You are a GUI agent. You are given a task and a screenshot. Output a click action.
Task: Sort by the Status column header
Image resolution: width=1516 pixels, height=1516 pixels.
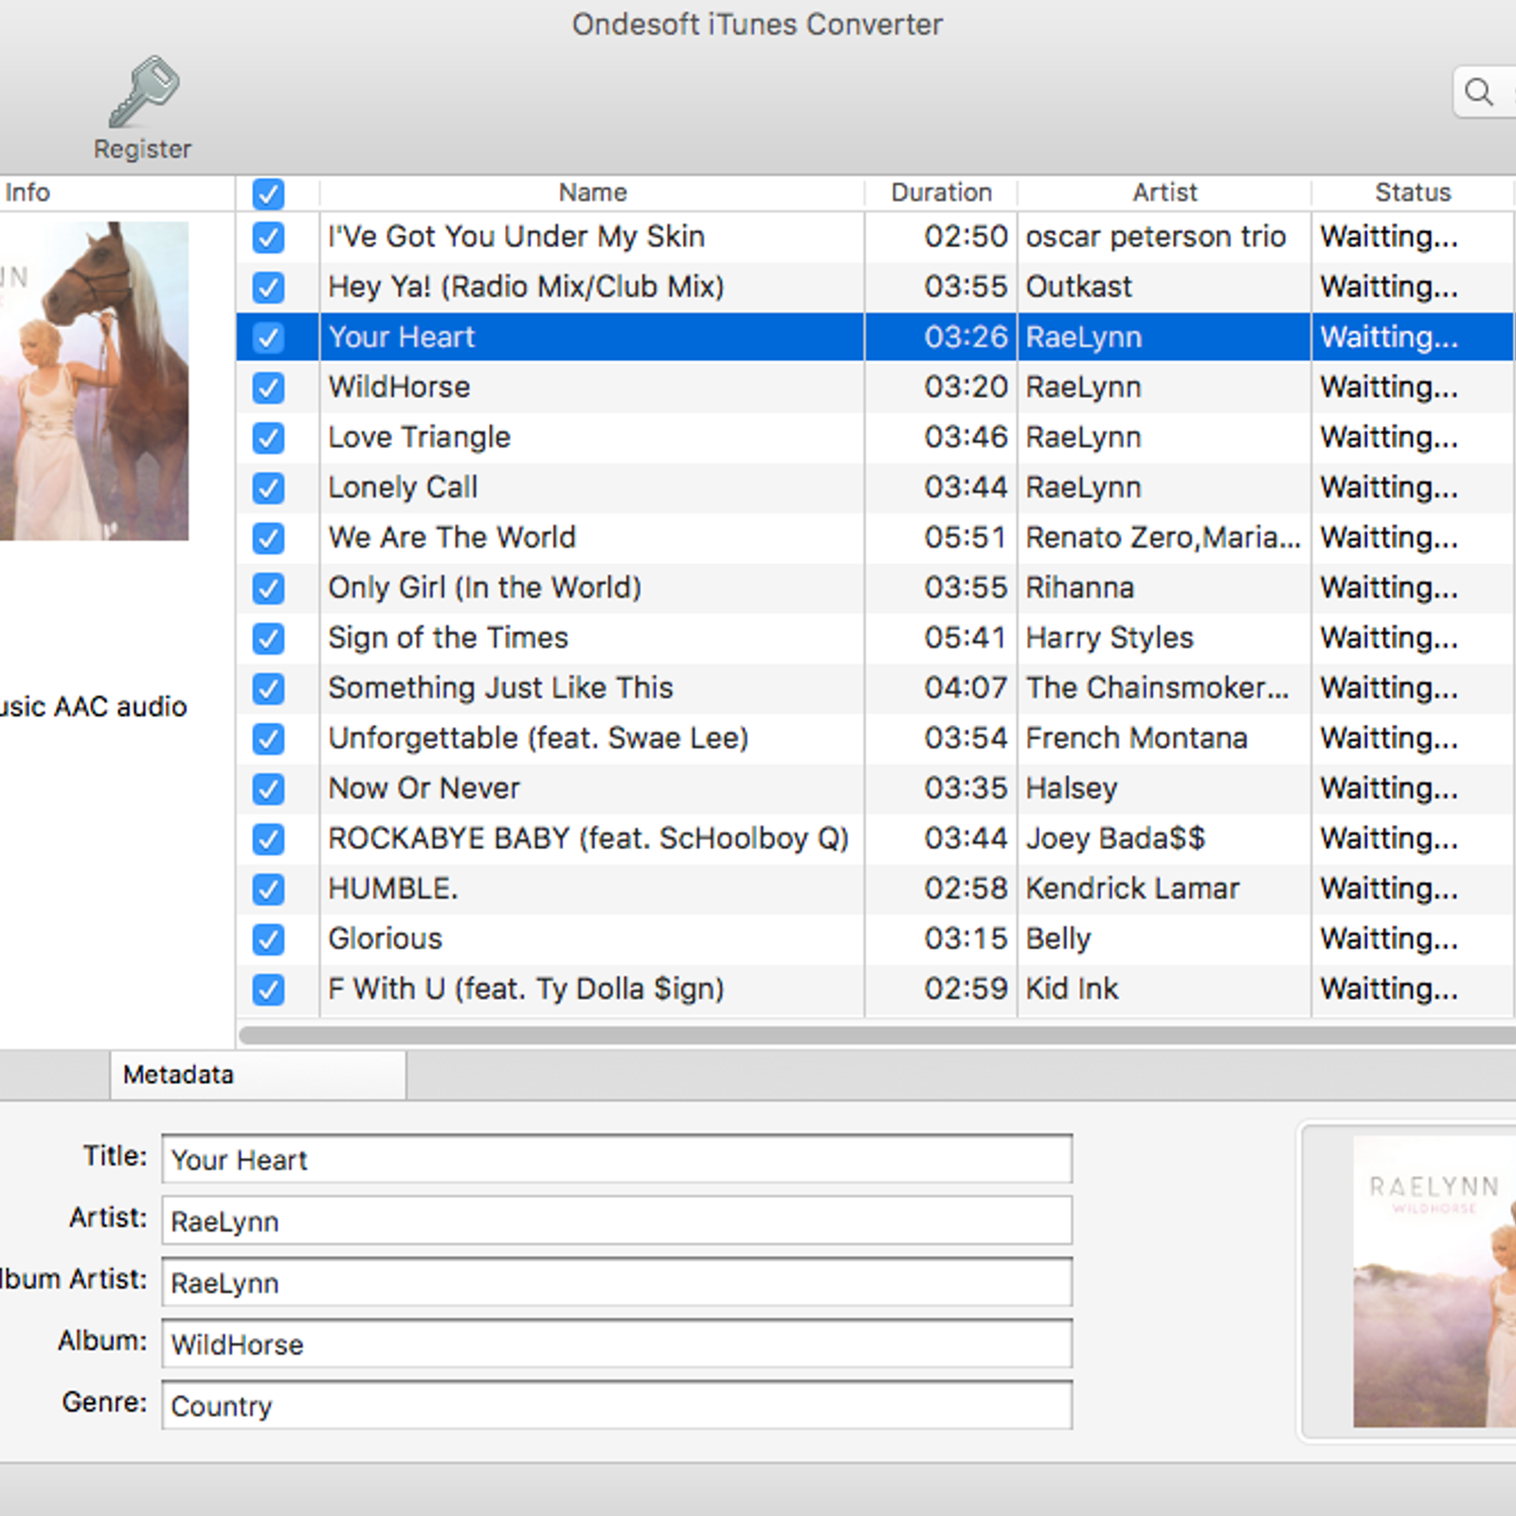[x=1413, y=192]
